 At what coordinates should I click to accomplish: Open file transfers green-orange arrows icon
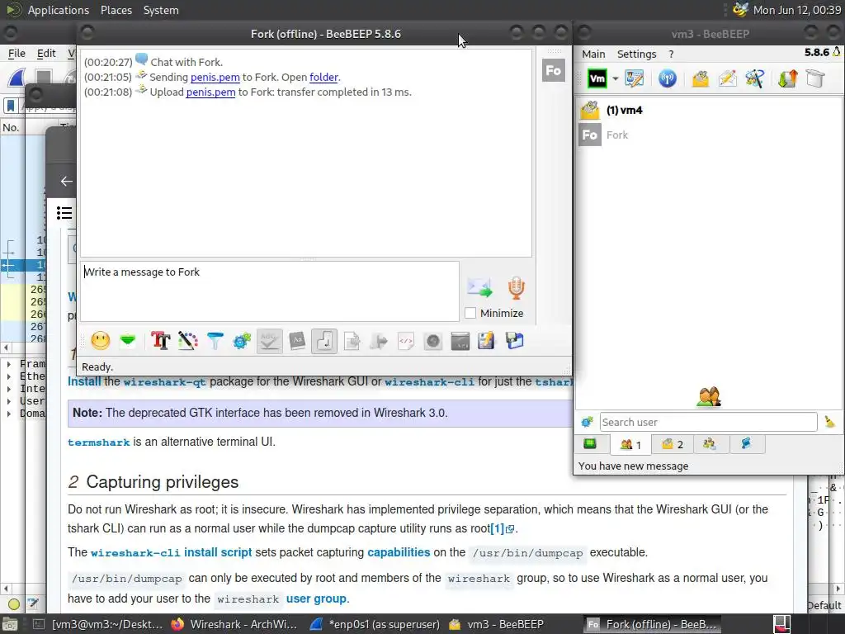click(787, 78)
